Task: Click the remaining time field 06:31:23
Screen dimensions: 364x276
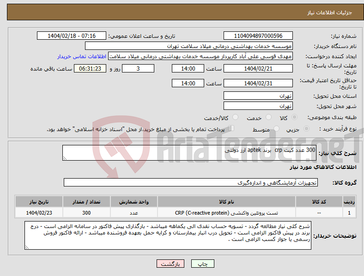Action: click(x=90, y=69)
